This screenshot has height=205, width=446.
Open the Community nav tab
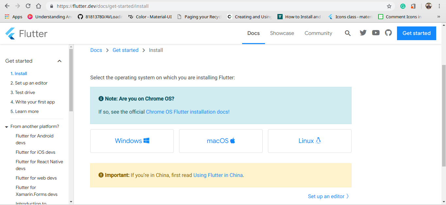coord(318,33)
